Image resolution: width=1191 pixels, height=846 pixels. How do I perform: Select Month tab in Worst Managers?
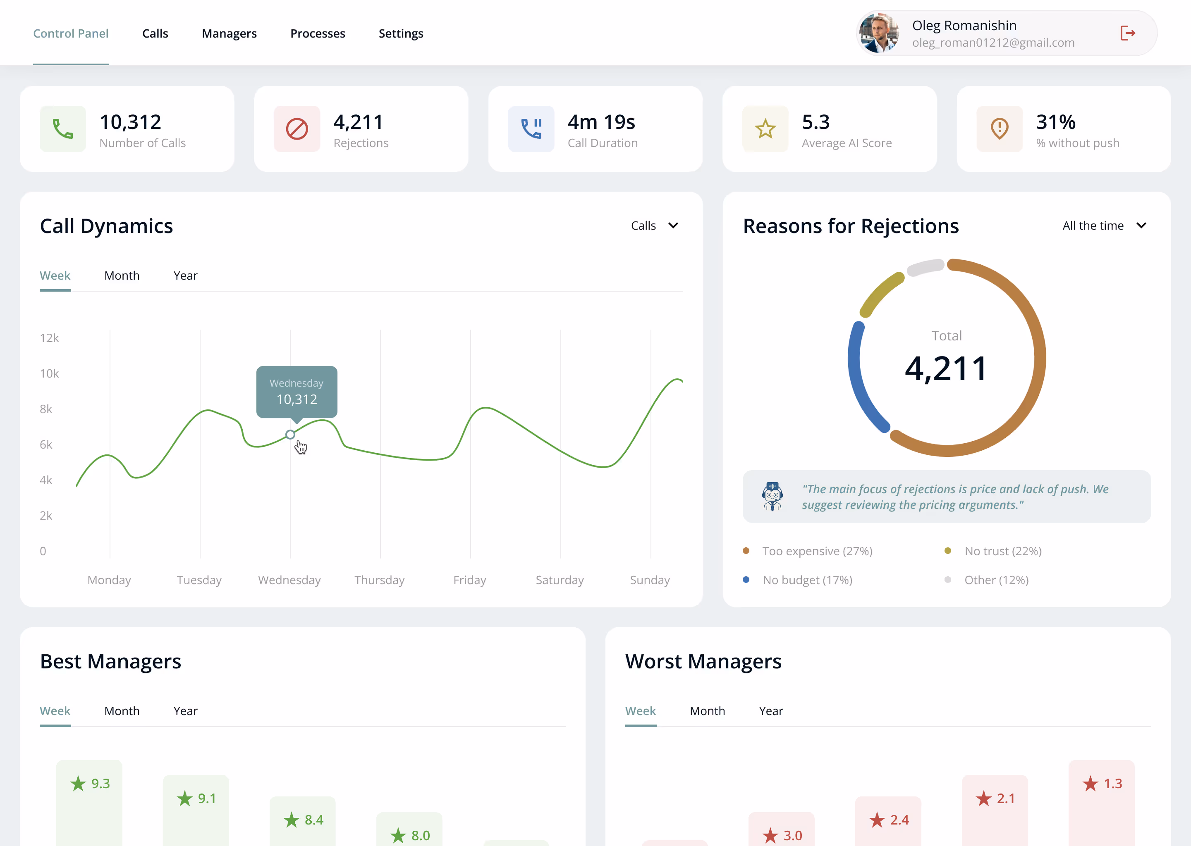coord(707,711)
